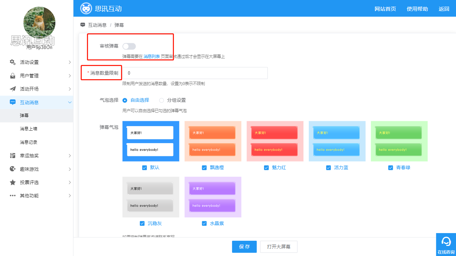Uncheck the 飘逸橙 bubble checkbox

tap(205, 168)
